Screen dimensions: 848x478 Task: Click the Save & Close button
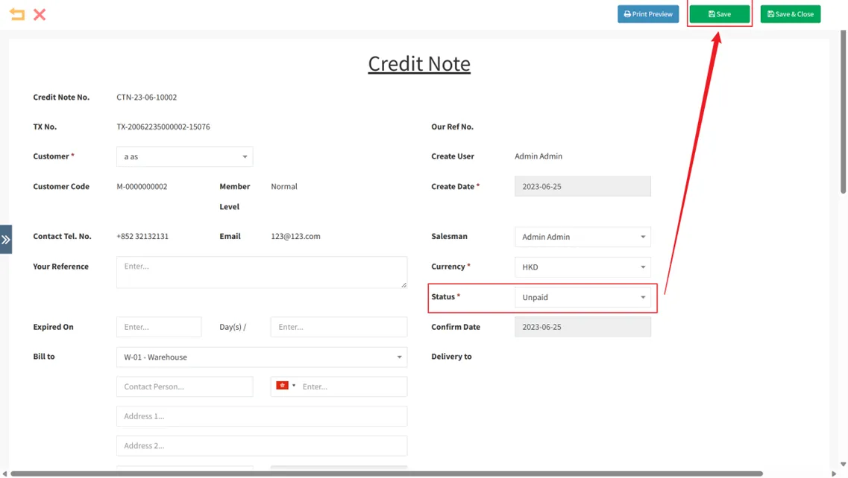pos(790,14)
